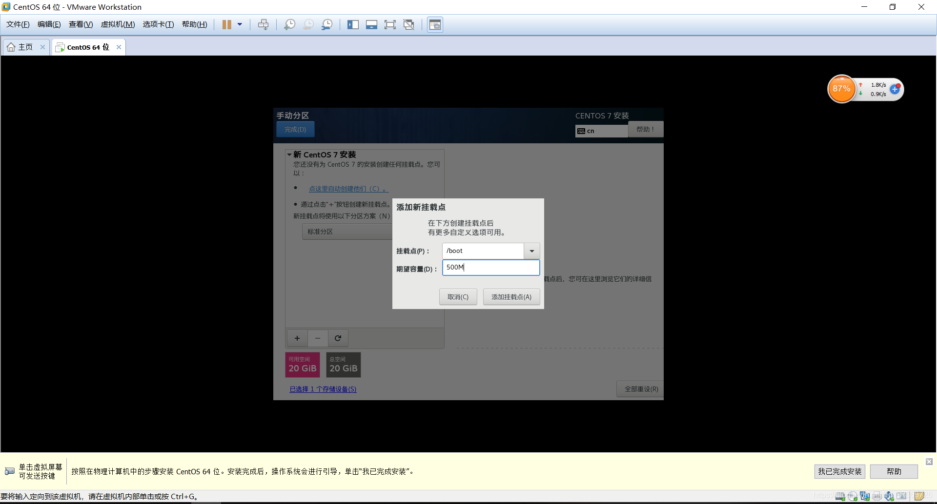The height and width of the screenshot is (504, 937).
Task: Click the minus remove mount point button
Action: click(x=317, y=338)
